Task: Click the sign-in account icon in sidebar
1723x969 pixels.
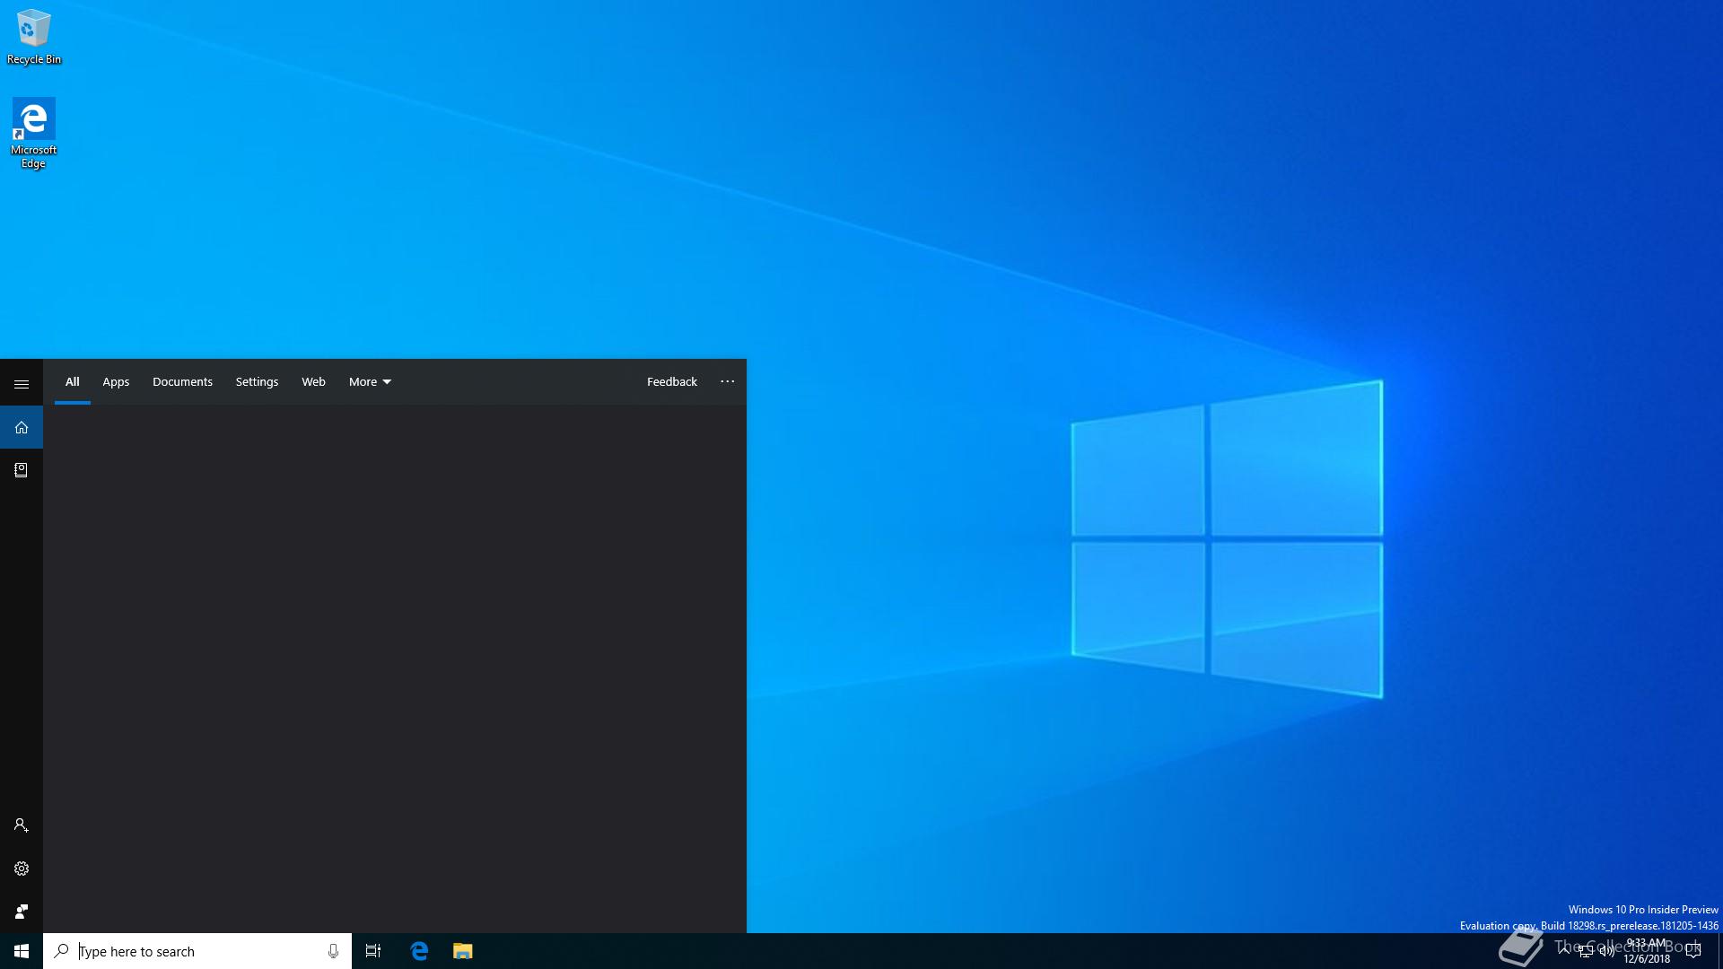Action: 22,825
